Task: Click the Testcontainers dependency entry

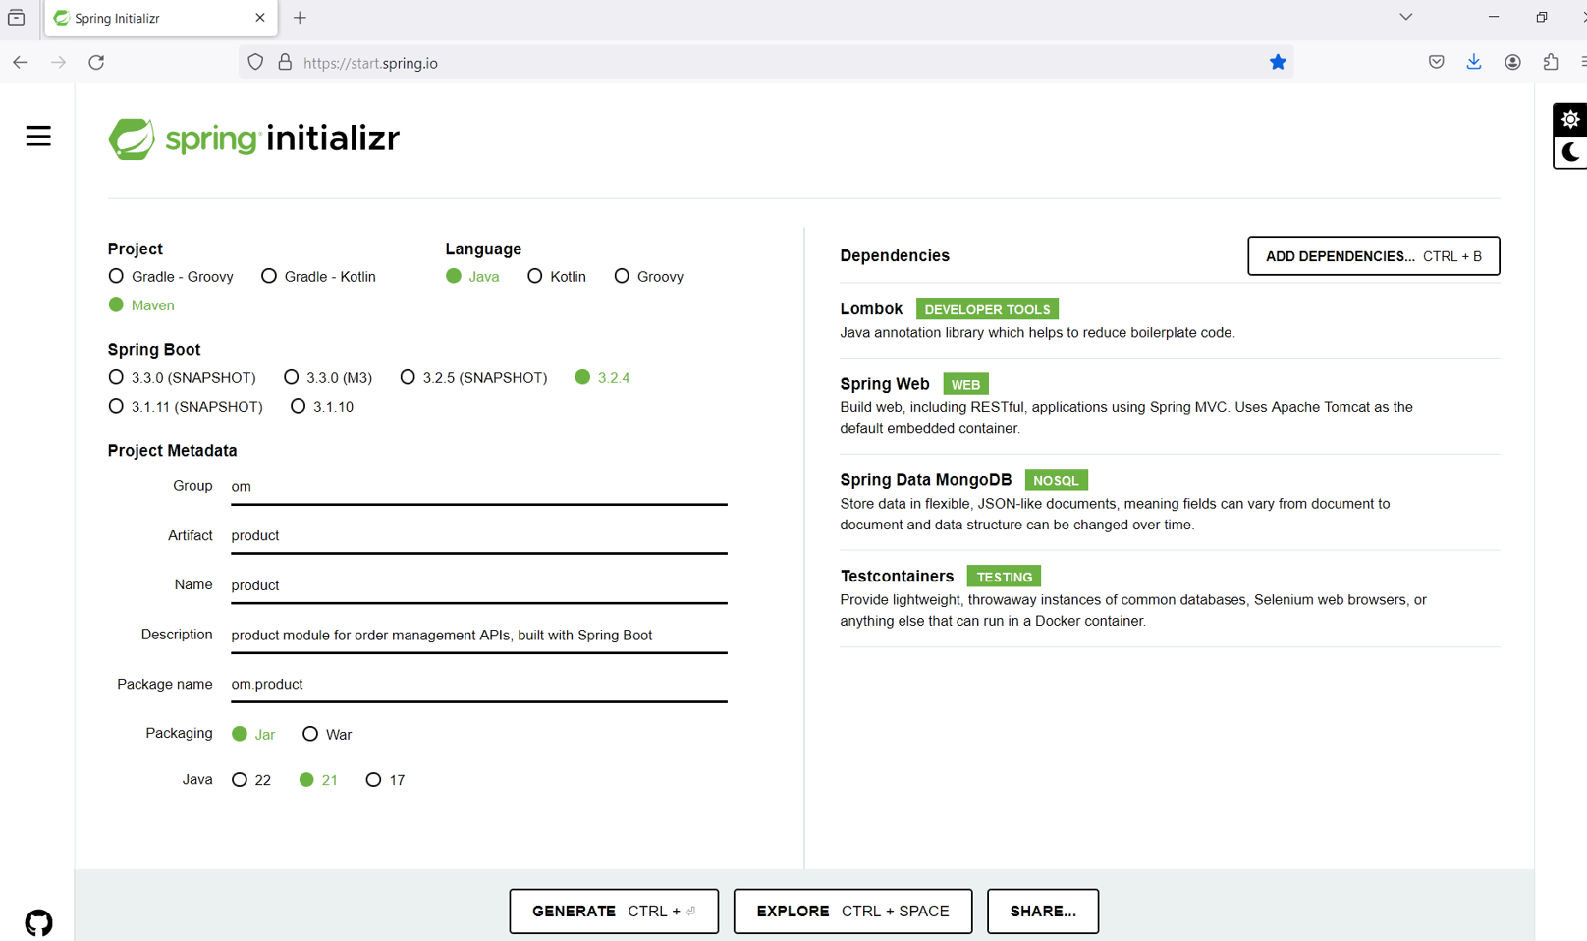Action: point(1170,599)
